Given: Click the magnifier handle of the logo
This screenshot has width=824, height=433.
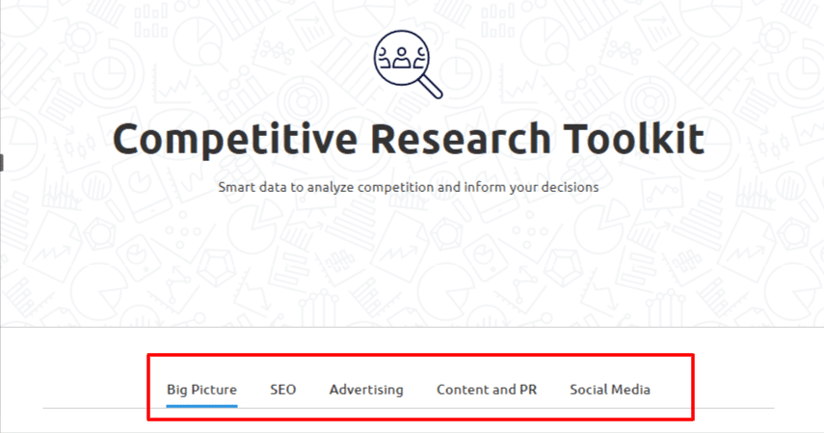Looking at the screenshot, I should pos(431,87).
